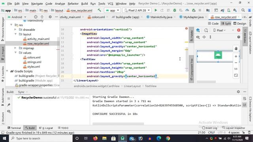Click the help question mark in design toolbar

(239, 37)
